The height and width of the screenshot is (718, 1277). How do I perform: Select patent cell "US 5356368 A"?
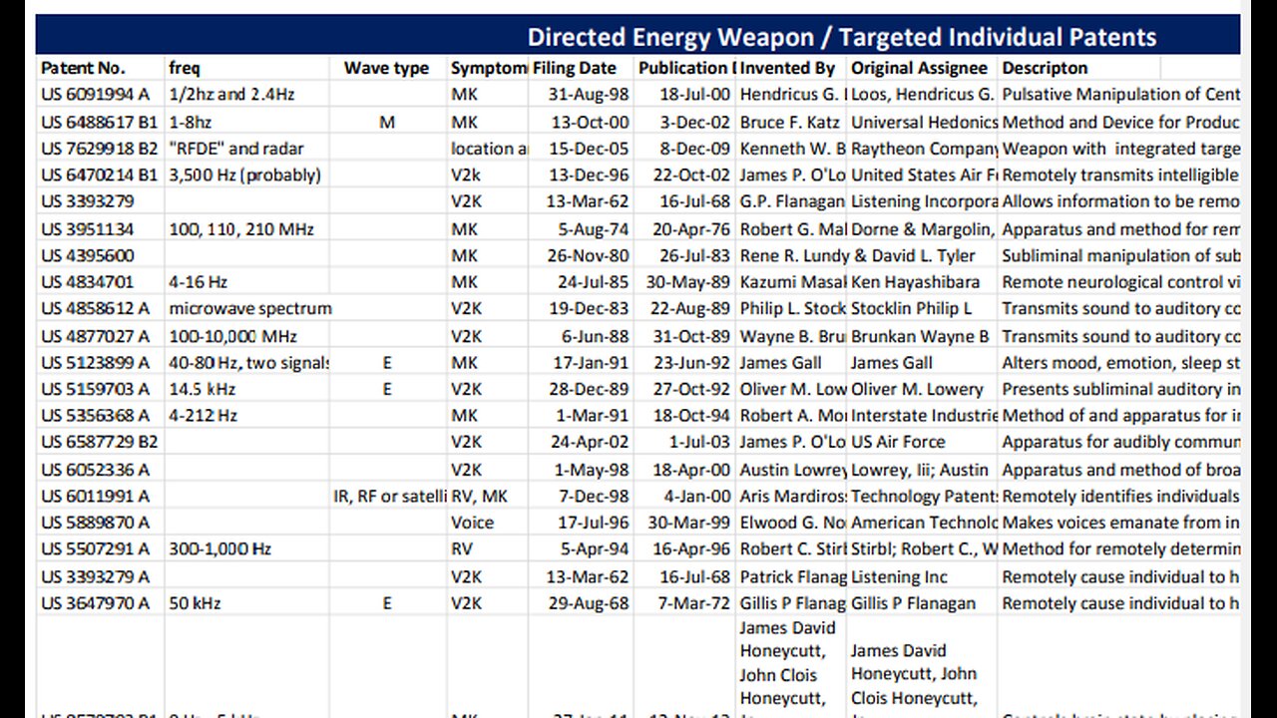tap(94, 416)
